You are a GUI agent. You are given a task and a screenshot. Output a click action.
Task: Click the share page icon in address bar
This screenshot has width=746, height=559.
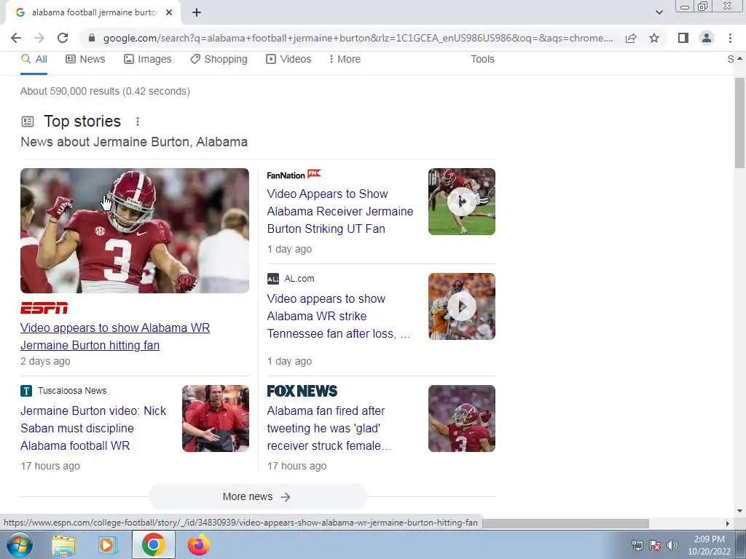tap(631, 38)
